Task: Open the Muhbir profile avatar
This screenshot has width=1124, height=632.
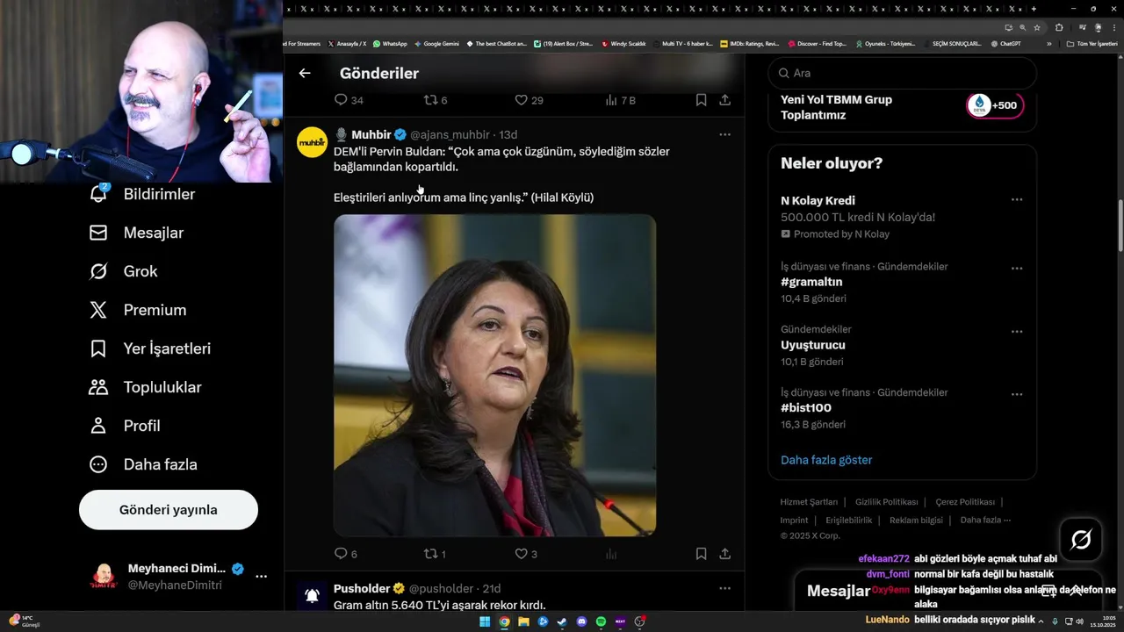Action: pyautogui.click(x=312, y=142)
